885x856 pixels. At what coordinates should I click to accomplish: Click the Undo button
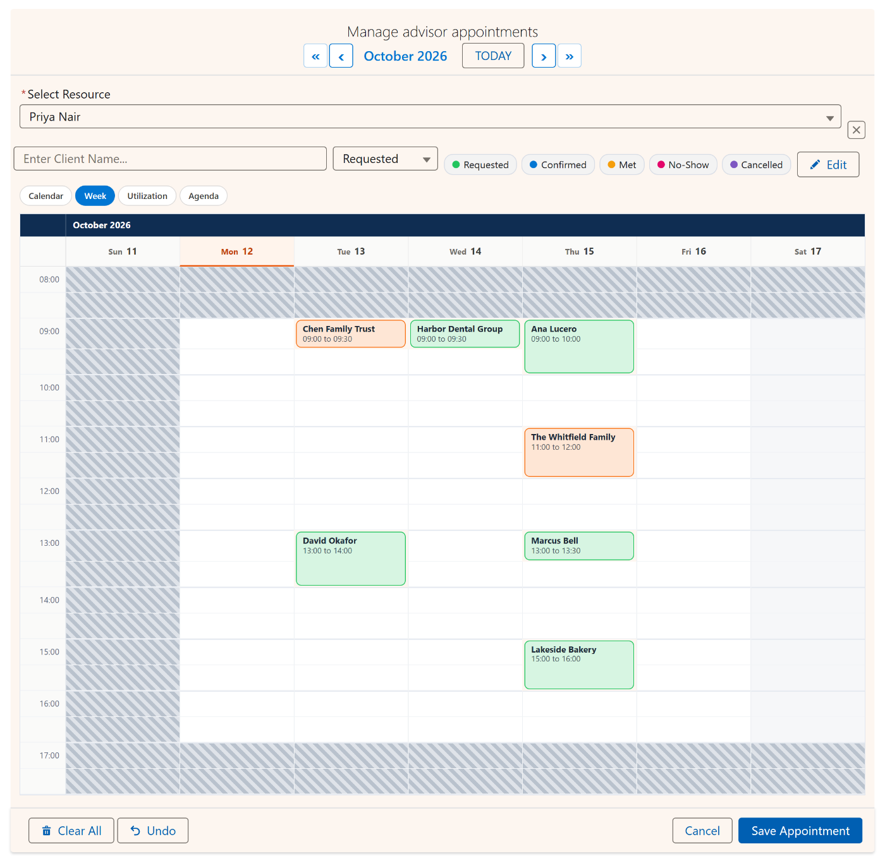tap(153, 831)
